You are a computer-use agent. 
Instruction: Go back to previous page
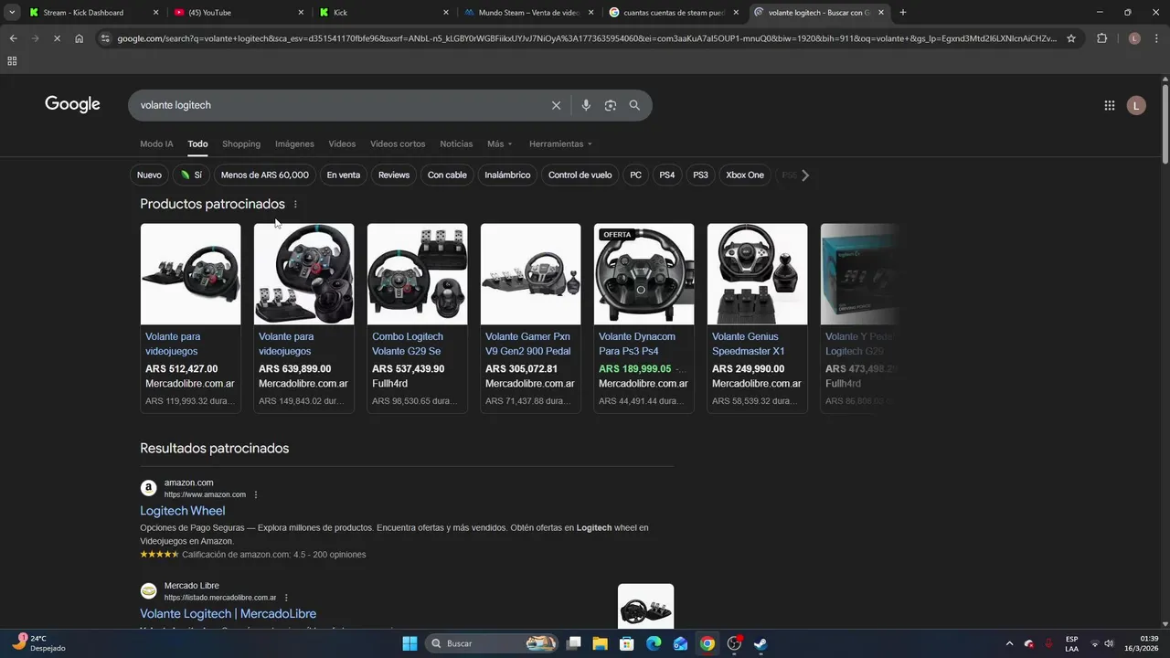coord(13,38)
